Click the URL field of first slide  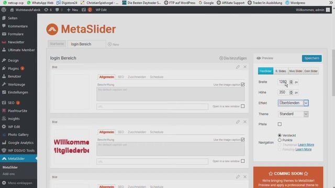152,107
